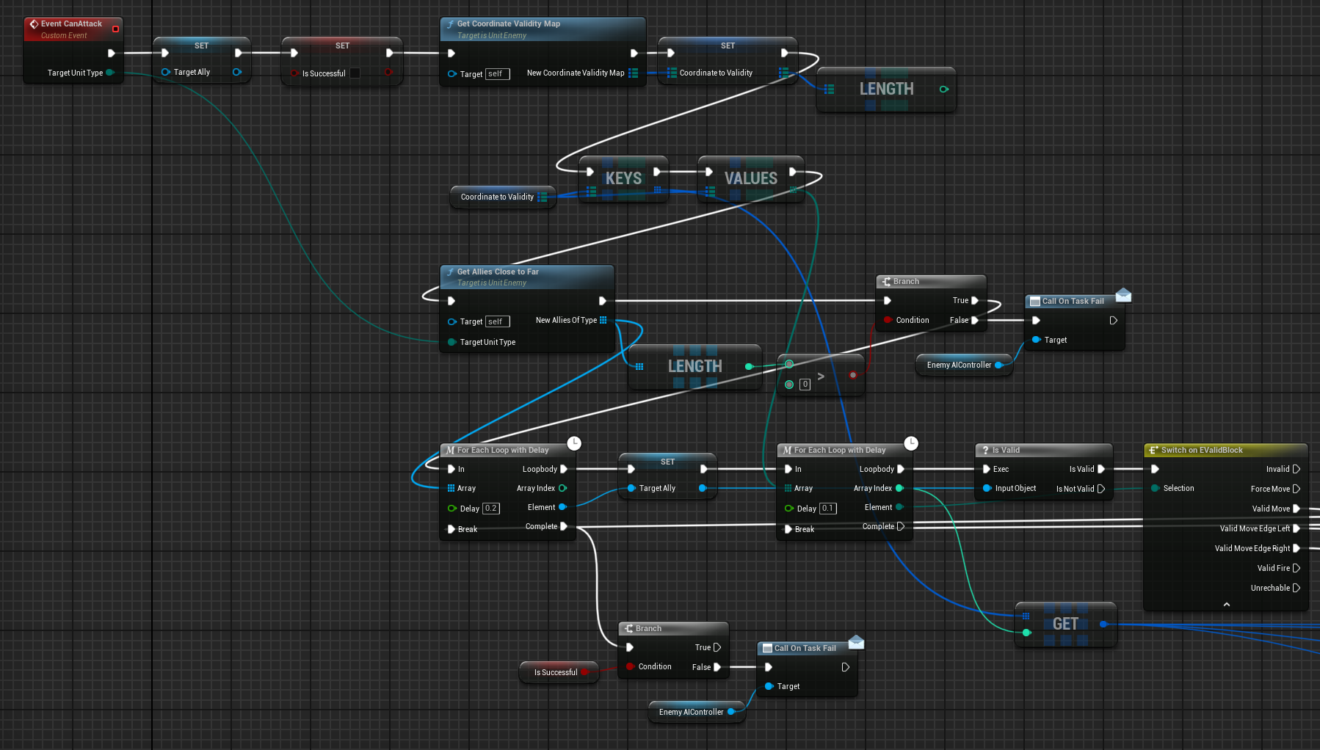Click the Valid Fire output pin

pyautogui.click(x=1297, y=568)
